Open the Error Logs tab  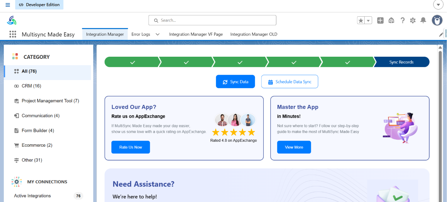click(141, 34)
